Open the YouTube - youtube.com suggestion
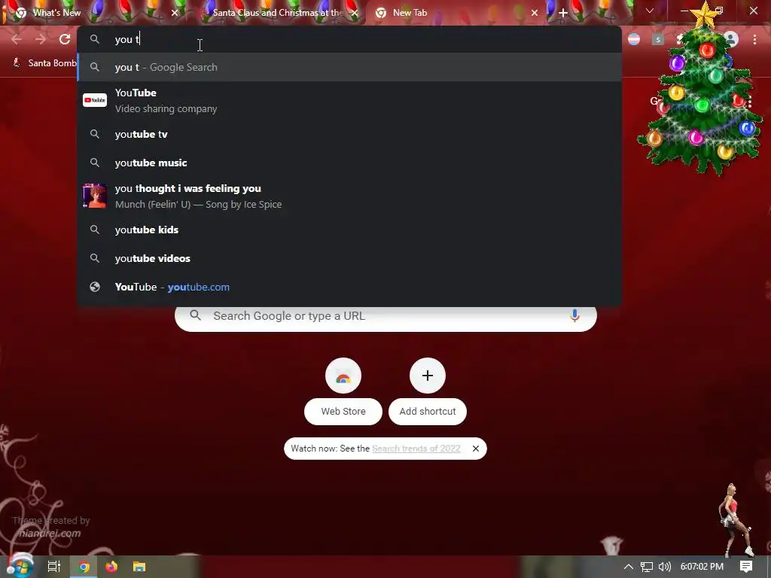 coord(349,287)
